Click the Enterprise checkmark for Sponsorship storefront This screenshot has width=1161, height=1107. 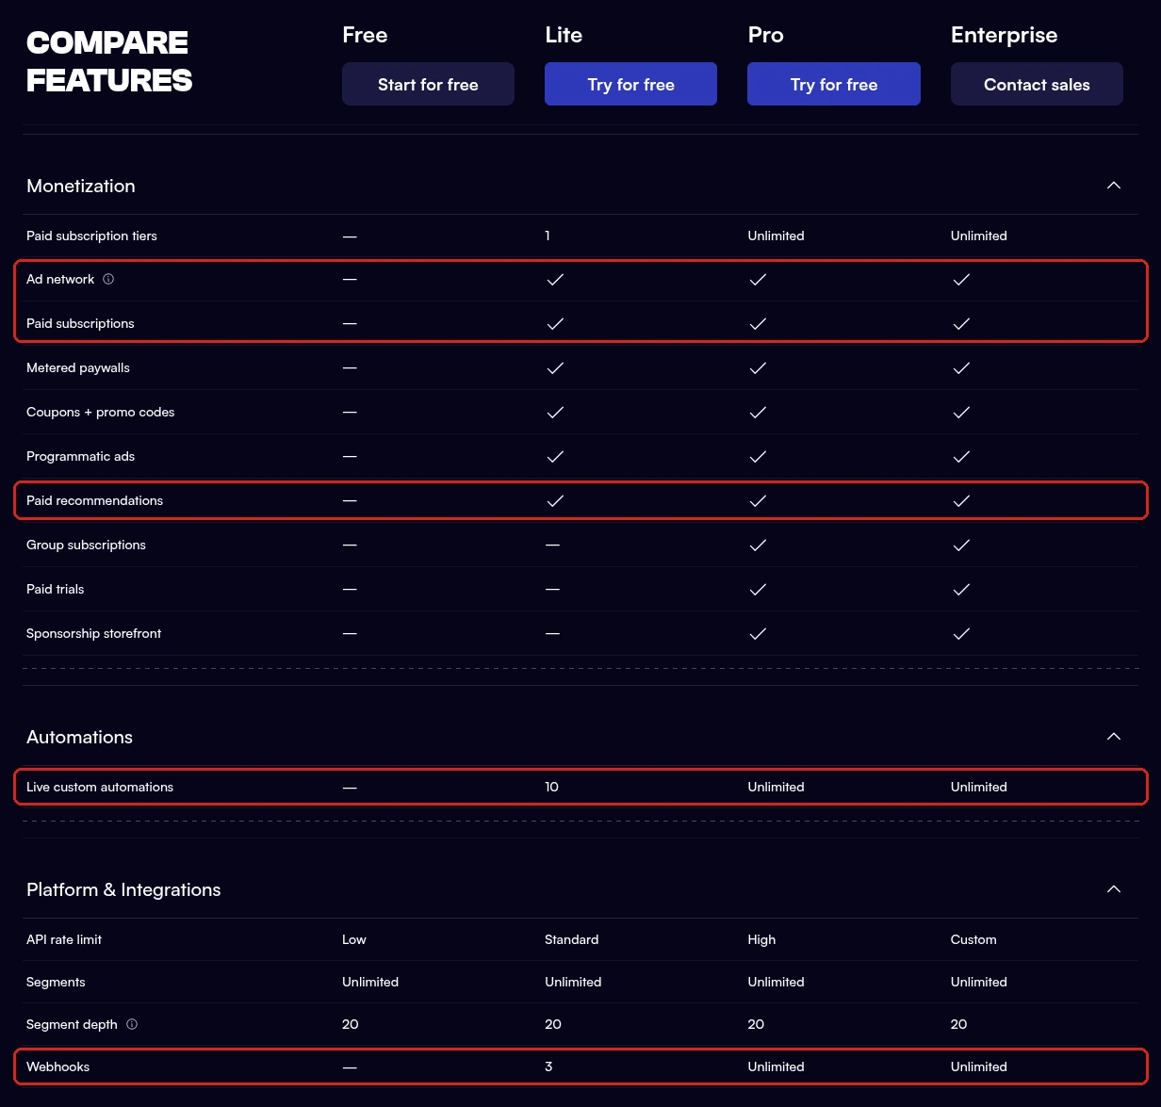961,634
